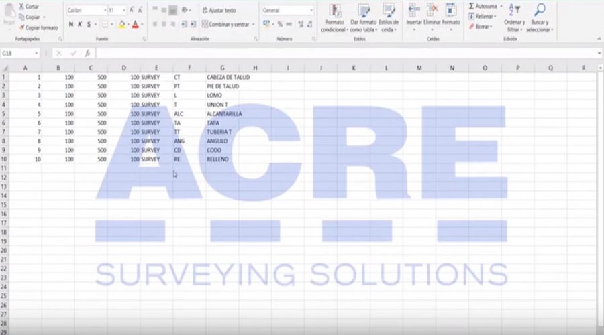The image size is (604, 335).
Task: Click the insert function fx icon
Action: point(87,53)
